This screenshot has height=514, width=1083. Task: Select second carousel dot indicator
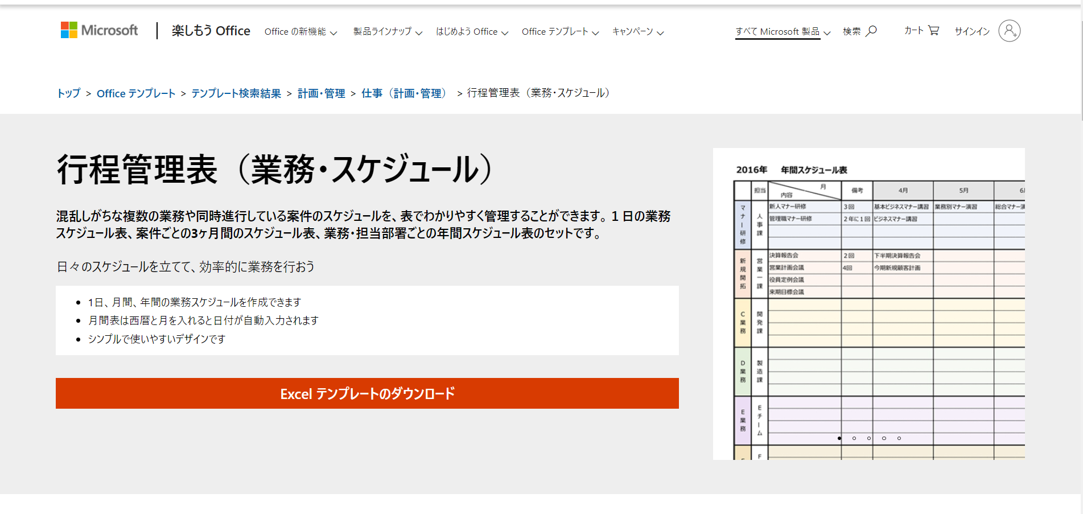pos(854,438)
